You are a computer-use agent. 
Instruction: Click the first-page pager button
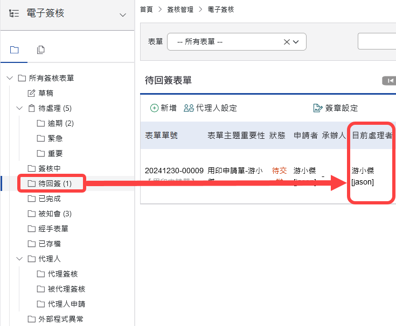[x=389, y=81]
